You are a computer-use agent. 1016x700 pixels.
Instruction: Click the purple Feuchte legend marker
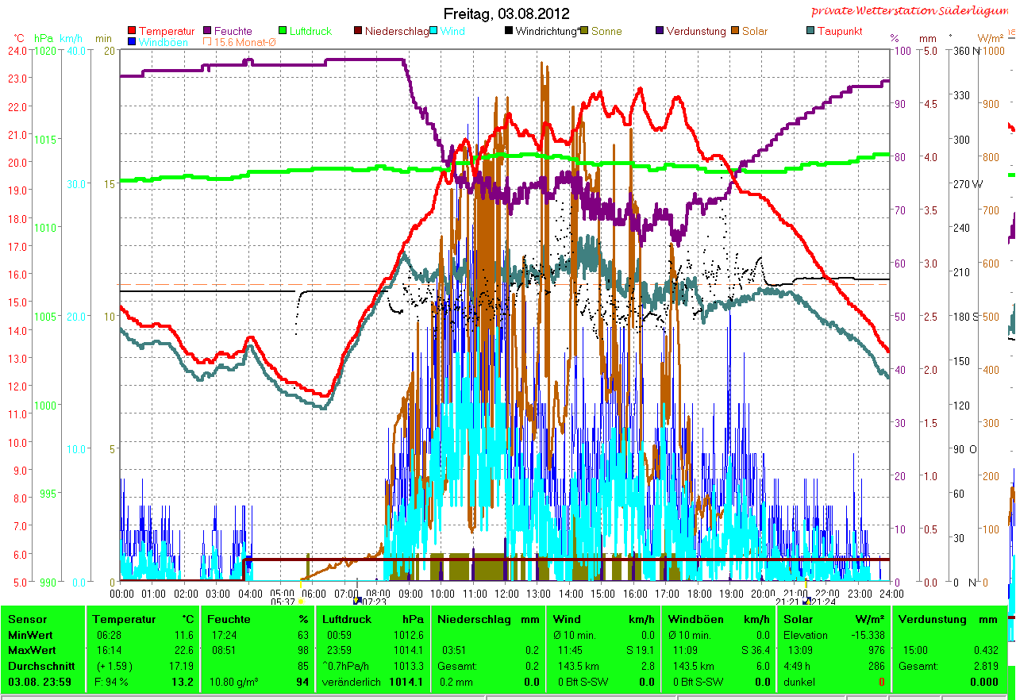coord(208,32)
